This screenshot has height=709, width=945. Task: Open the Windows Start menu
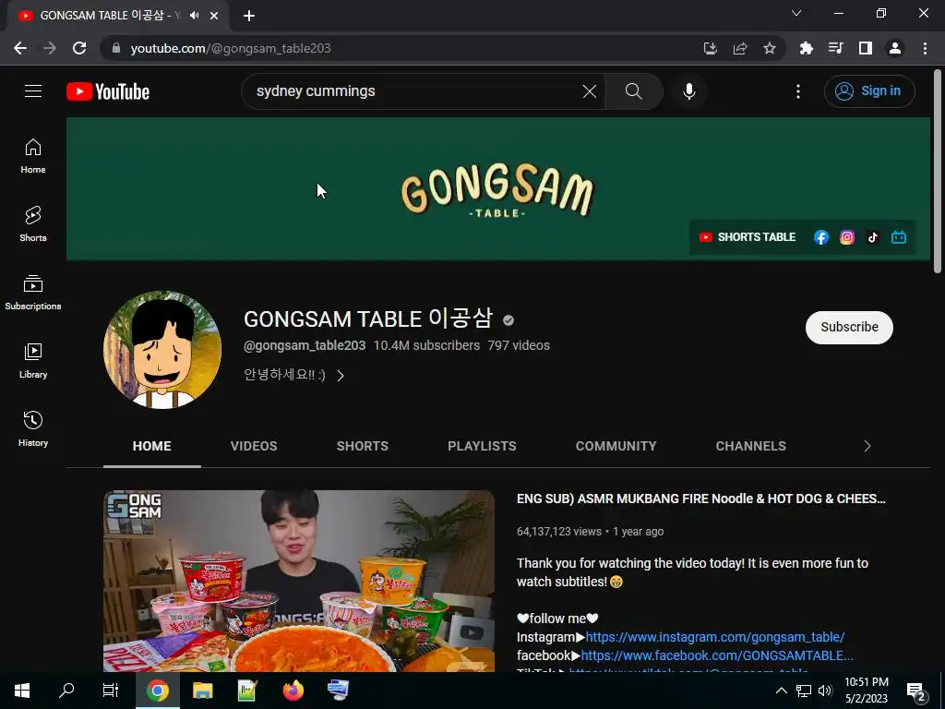[22, 691]
